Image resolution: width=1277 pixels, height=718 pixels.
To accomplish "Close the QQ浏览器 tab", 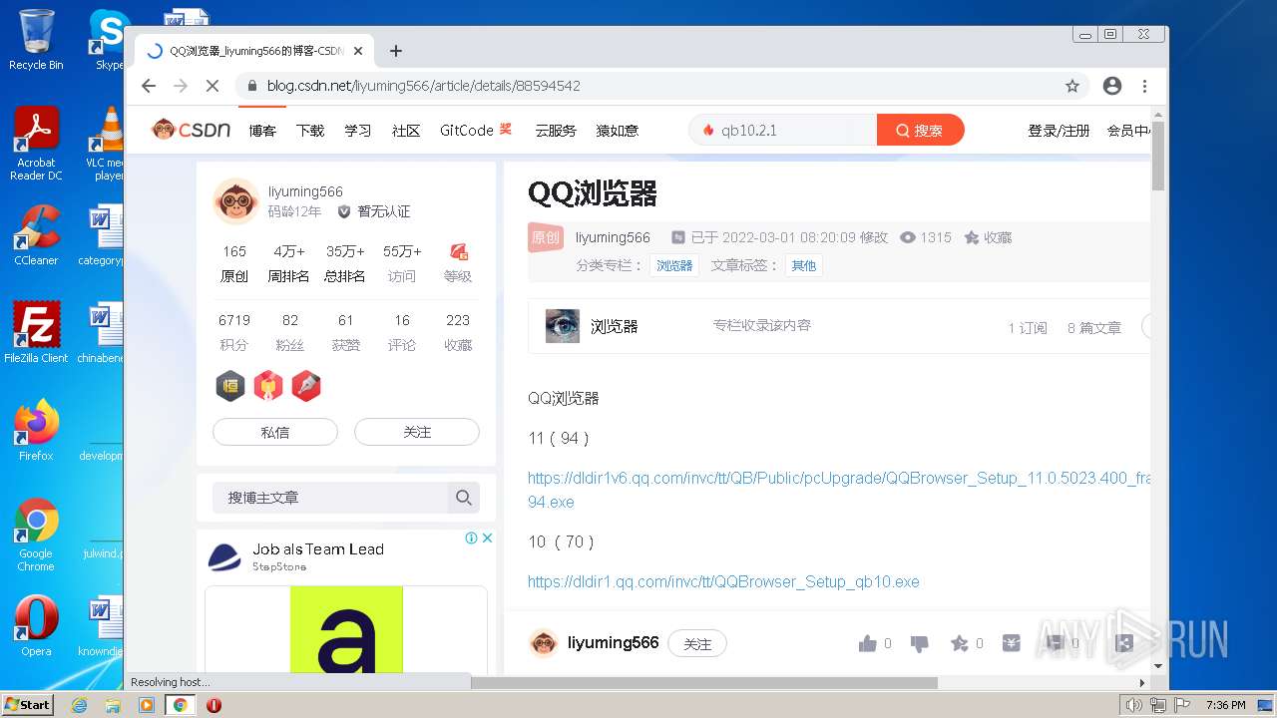I will click(358, 51).
